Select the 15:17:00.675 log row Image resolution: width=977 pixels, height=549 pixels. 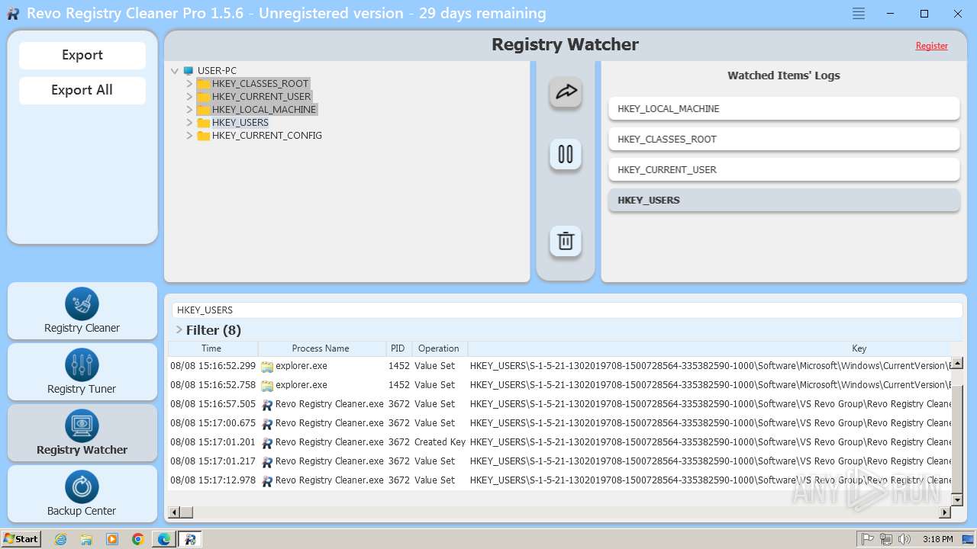point(560,423)
